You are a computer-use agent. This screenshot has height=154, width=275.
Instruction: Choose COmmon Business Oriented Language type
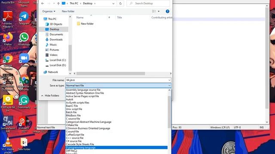pyautogui.click(x=88, y=128)
